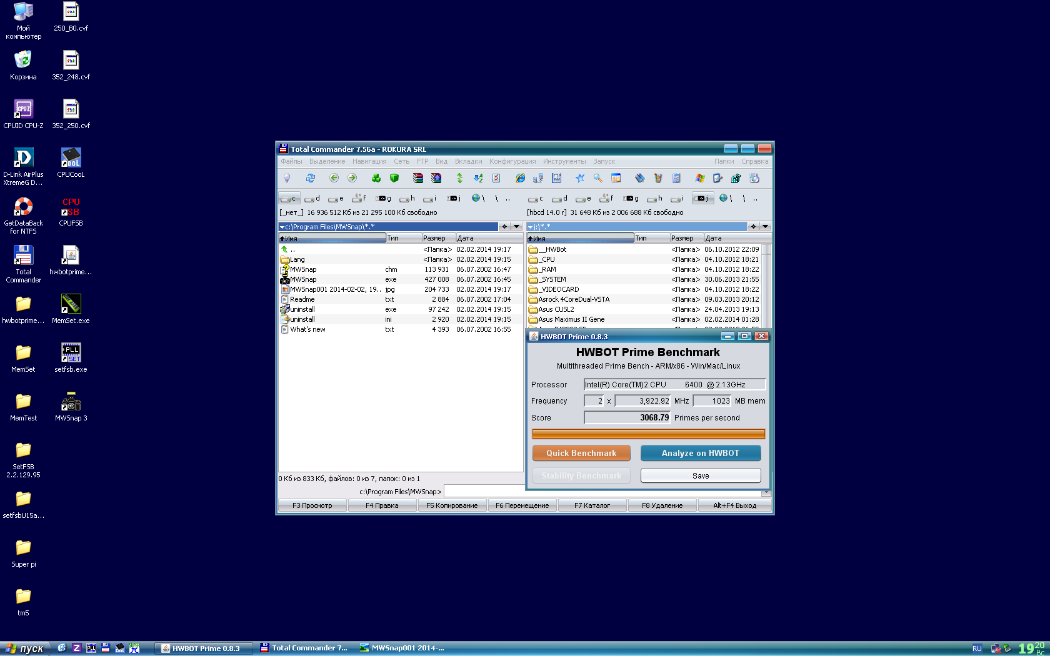Click the calculator toolbar icon
The image size is (1050, 656).
(x=676, y=178)
